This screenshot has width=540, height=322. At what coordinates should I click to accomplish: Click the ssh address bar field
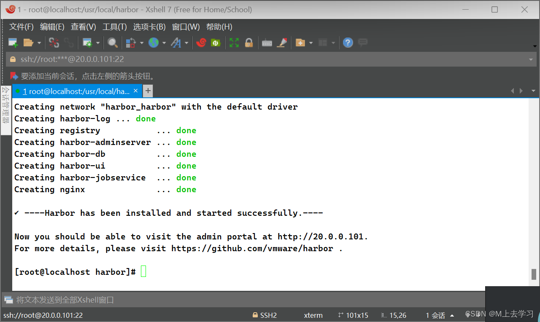pos(271,59)
